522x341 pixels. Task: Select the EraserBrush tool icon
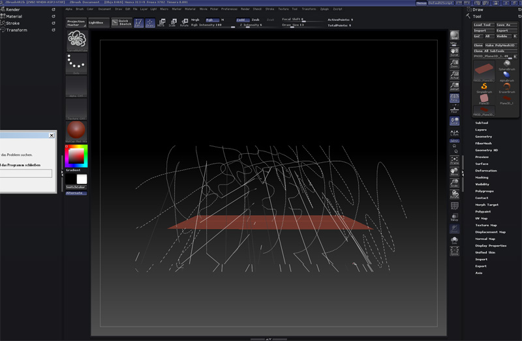(x=506, y=88)
